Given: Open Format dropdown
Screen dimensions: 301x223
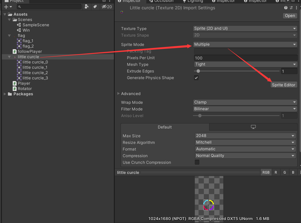Looking at the screenshot, I should [x=245, y=149].
